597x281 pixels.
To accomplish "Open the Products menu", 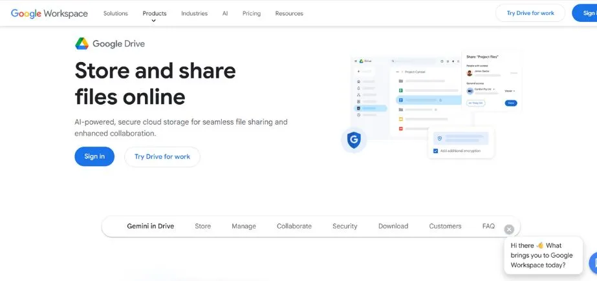I will tap(155, 14).
